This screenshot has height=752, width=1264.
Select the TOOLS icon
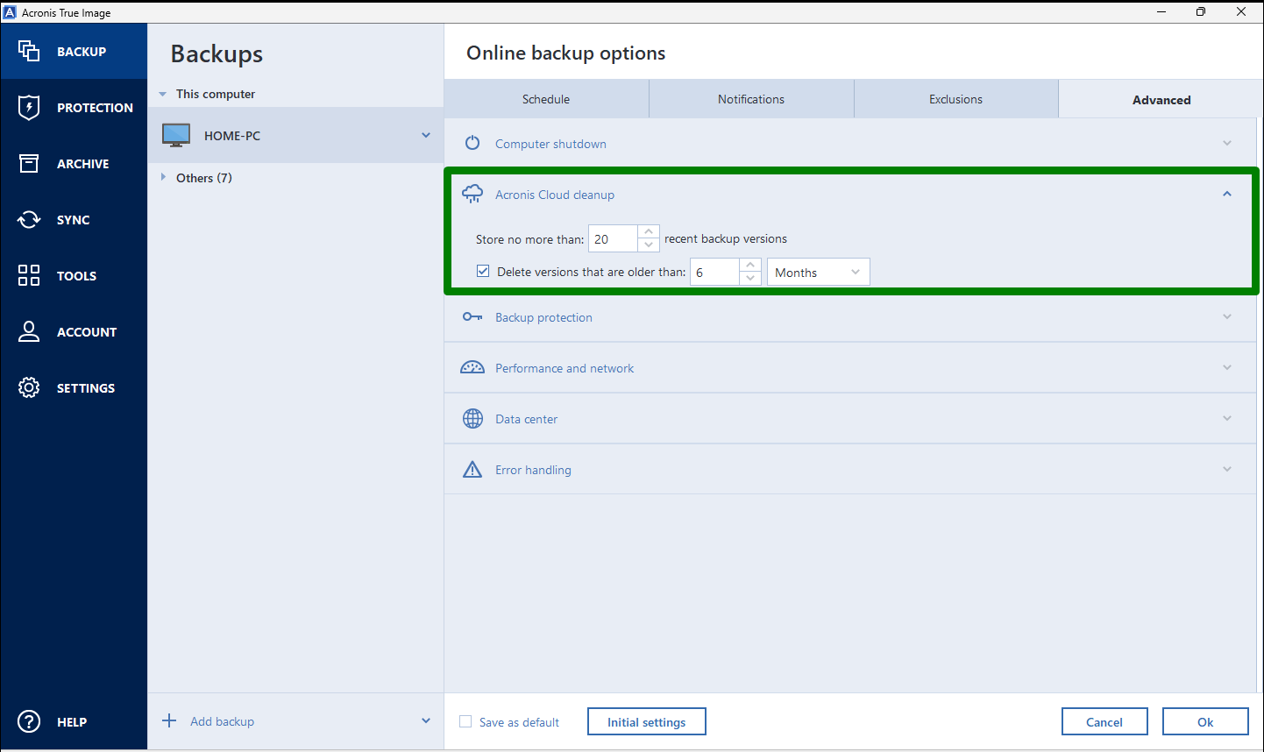coord(28,275)
